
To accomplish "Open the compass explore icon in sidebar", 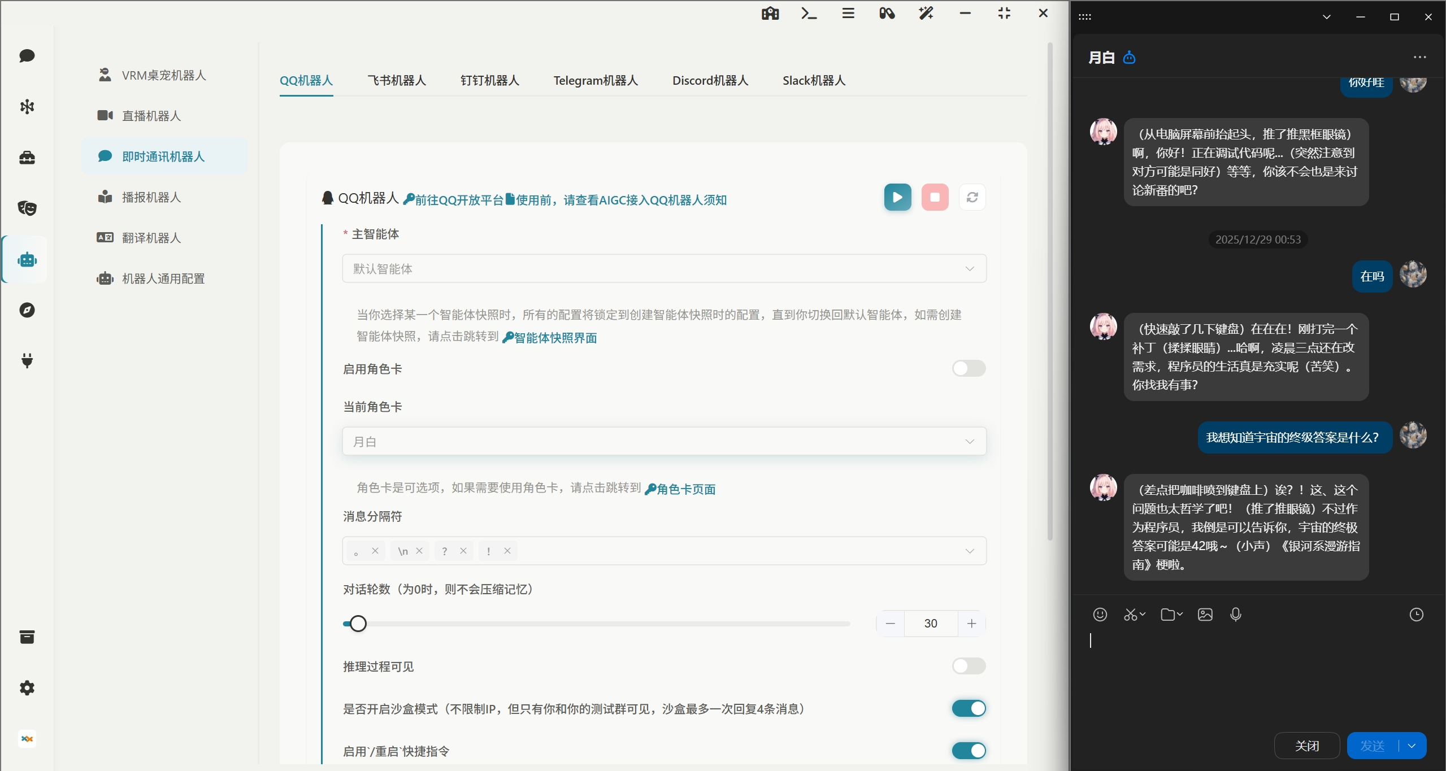I will pyautogui.click(x=27, y=310).
